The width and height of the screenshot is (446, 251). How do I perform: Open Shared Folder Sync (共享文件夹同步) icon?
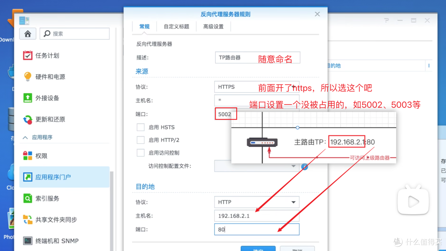coord(28,220)
